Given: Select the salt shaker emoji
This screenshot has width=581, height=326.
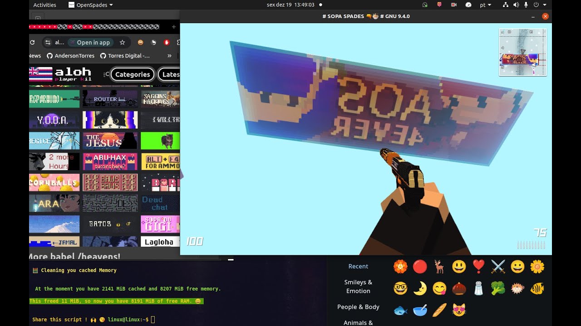Looking at the screenshot, I should tap(478, 288).
